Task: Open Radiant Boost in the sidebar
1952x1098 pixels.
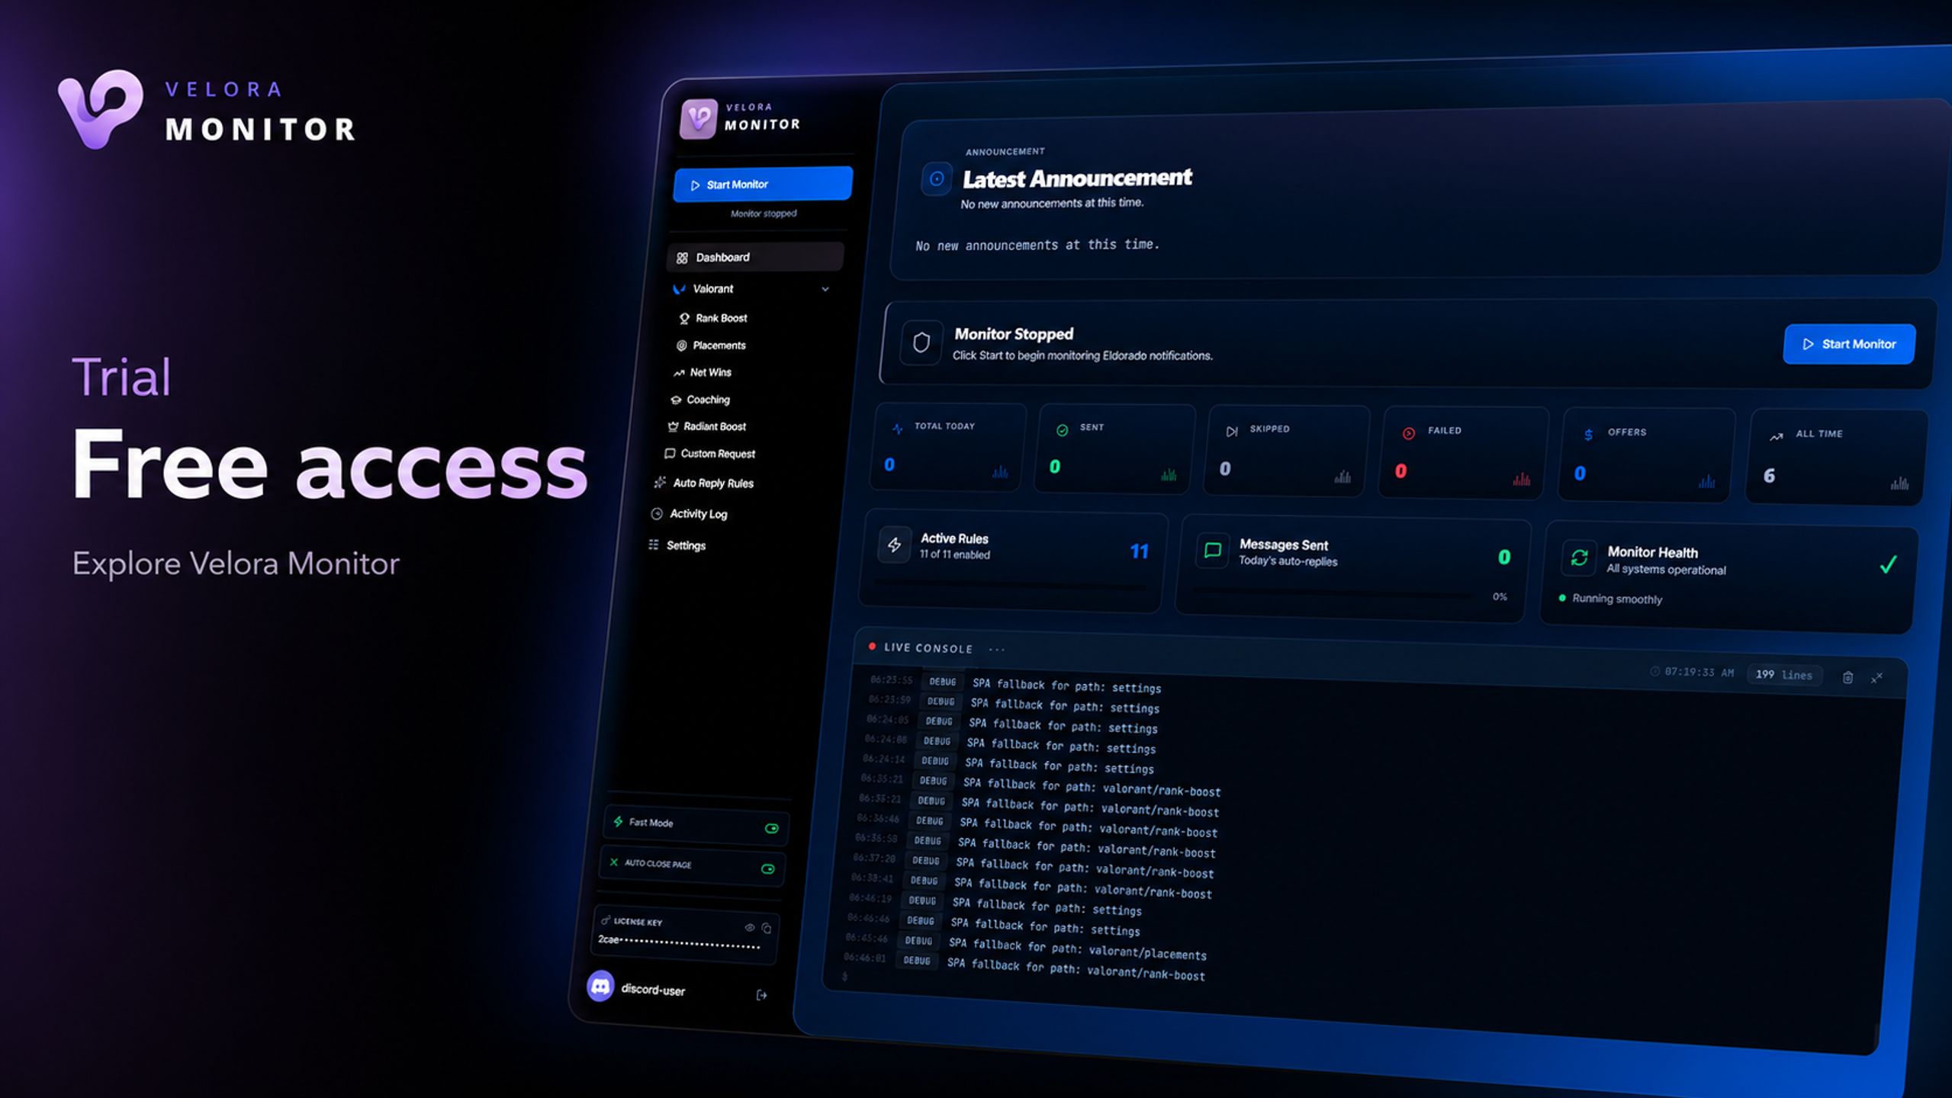Action: click(x=706, y=426)
